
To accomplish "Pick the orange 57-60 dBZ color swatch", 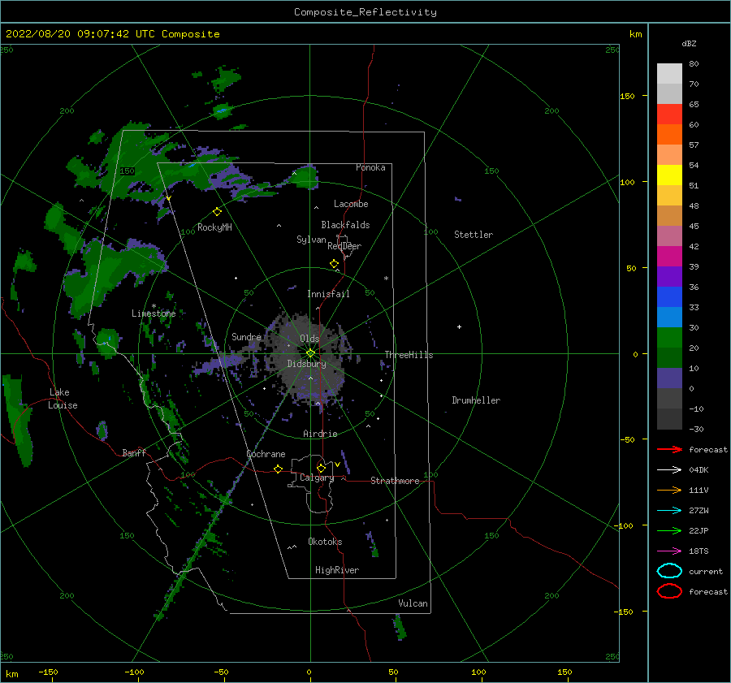I will (x=669, y=135).
